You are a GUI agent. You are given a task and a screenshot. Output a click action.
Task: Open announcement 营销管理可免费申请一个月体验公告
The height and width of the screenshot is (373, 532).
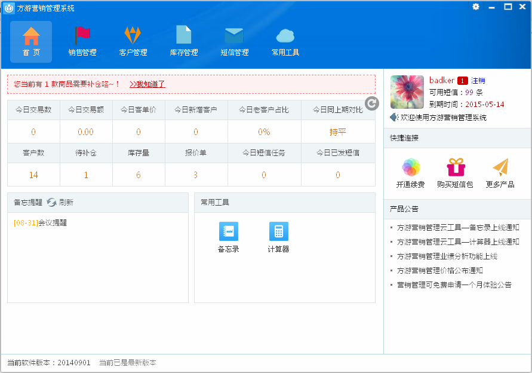click(454, 285)
